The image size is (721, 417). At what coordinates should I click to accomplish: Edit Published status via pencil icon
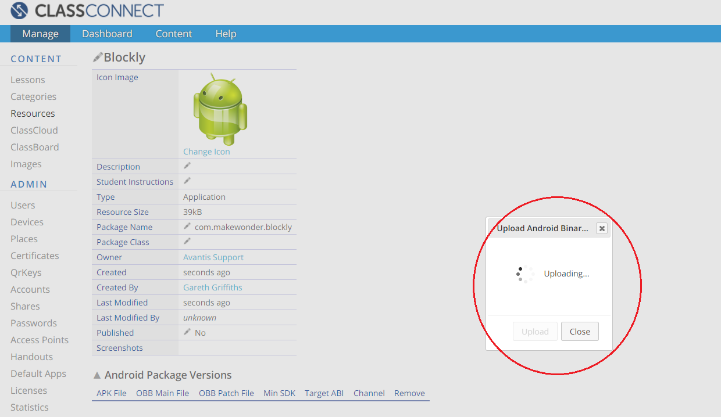coord(187,332)
